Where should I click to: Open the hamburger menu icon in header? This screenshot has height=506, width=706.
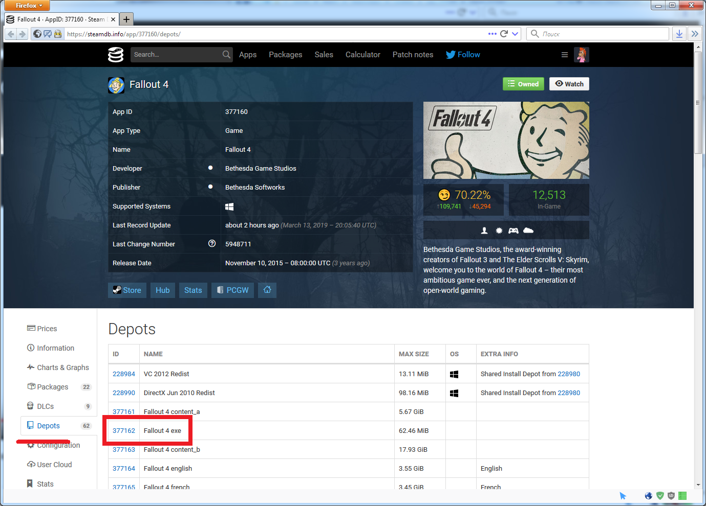[x=565, y=55]
